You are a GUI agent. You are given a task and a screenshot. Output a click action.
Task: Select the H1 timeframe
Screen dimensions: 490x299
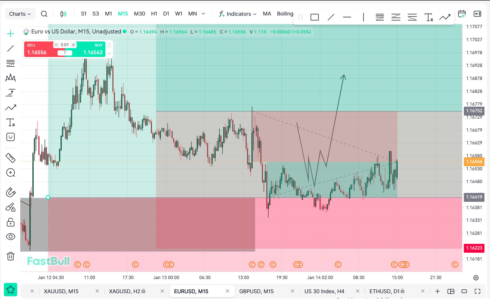click(x=154, y=14)
